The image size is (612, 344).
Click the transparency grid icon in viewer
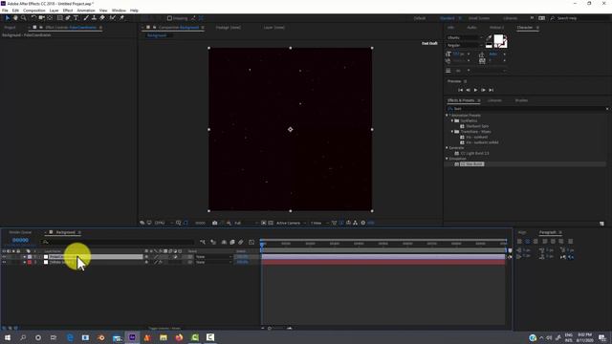(271, 223)
